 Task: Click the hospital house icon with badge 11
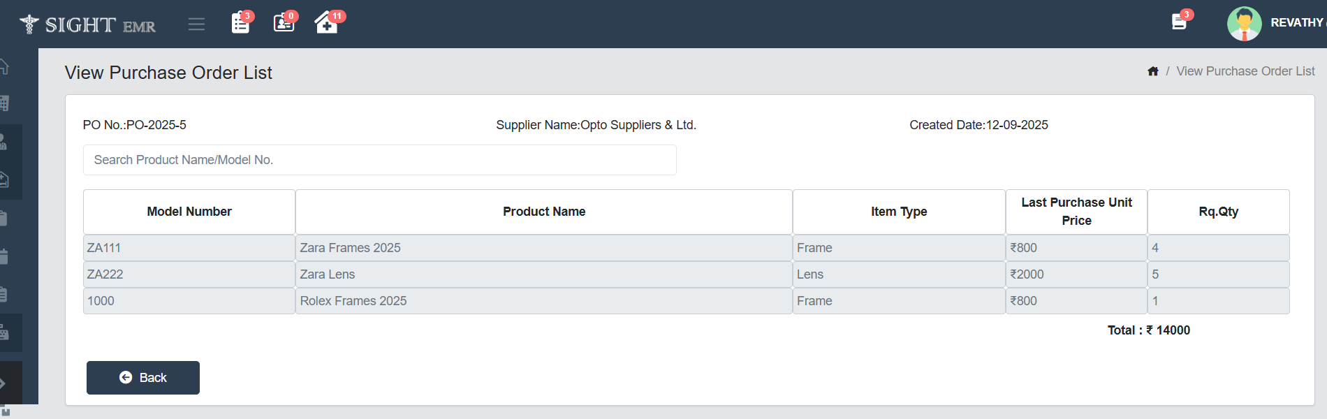[x=326, y=23]
